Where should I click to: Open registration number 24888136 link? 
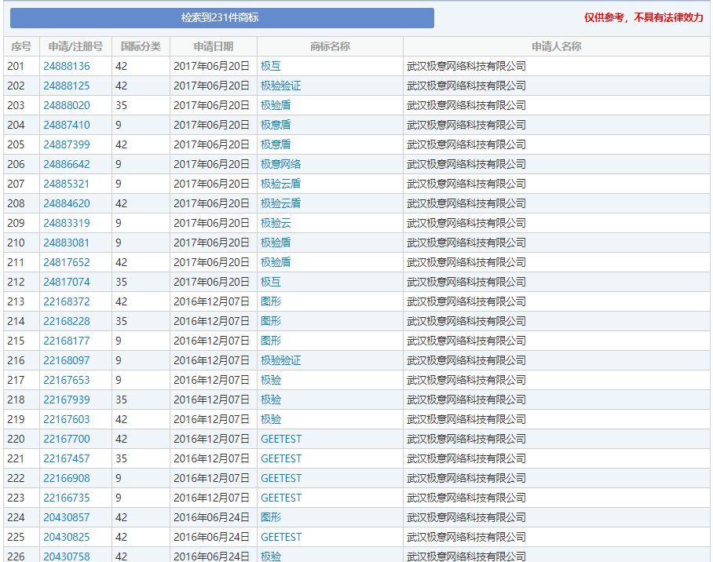click(67, 67)
